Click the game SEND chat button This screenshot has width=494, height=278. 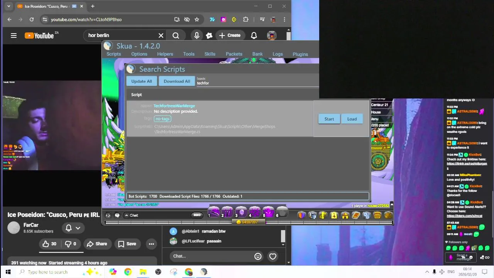(x=197, y=215)
